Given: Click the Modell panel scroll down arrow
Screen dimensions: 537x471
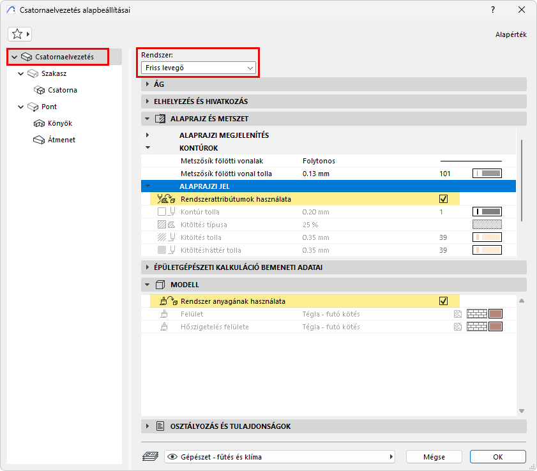Looking at the screenshot, I should pos(522,411).
